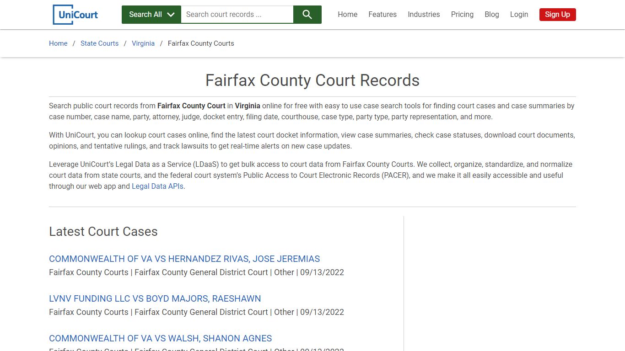Open the Features nav item

(383, 15)
